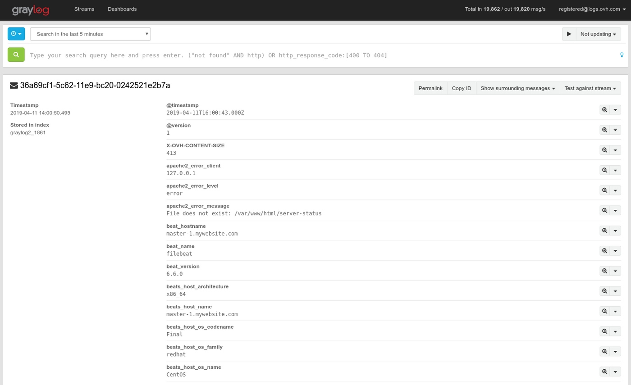Screen dimensions: 631x385
Task: Open the 'Test against stream' dropdown
Action: pyautogui.click(x=590, y=88)
